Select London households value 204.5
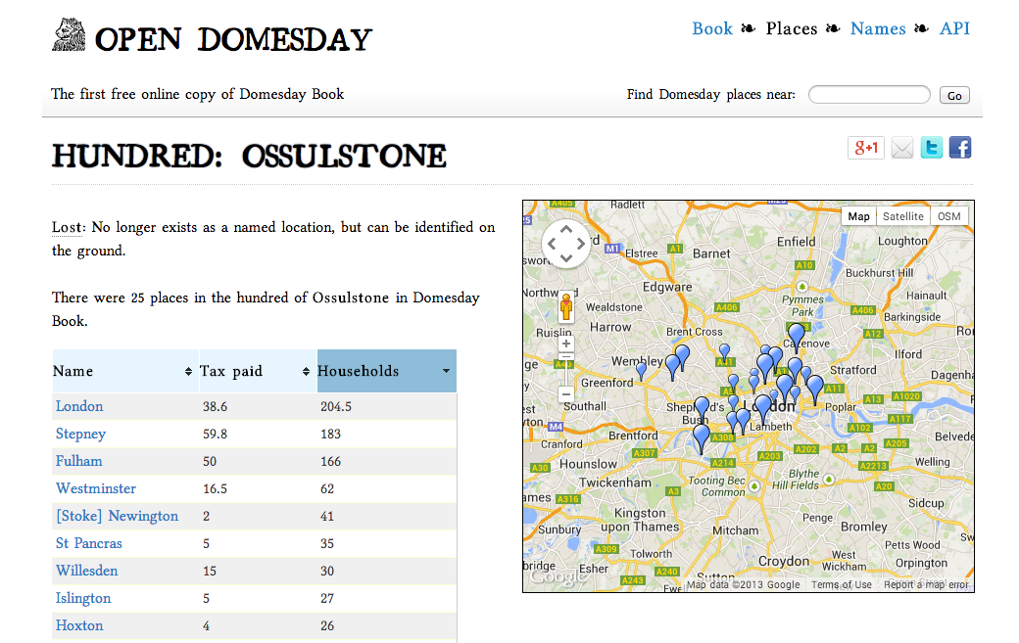This screenshot has width=1019, height=643. coord(336,407)
